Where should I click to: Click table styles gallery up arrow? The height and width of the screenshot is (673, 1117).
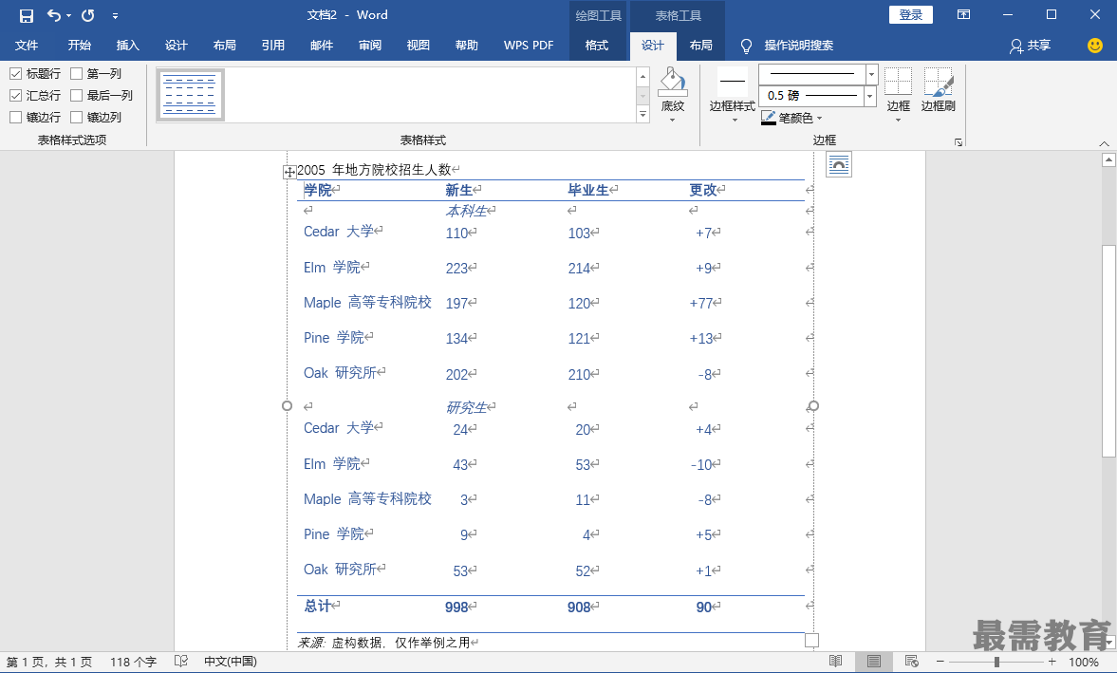642,76
